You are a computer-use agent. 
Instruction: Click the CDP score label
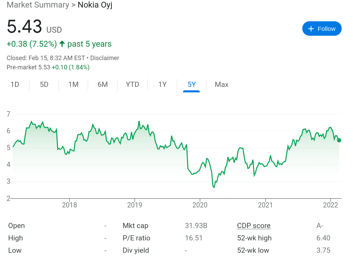[254, 226]
